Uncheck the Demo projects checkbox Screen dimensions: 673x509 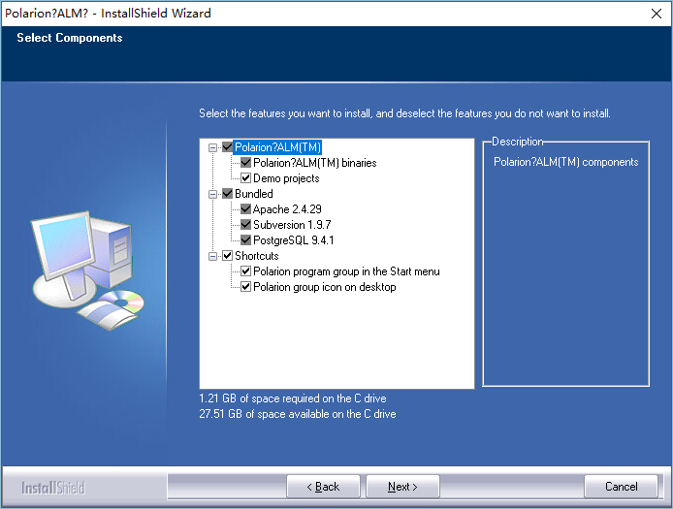point(245,178)
